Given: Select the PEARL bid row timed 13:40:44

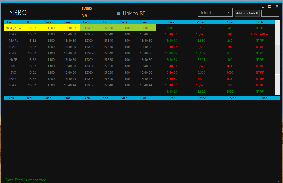Looking at the screenshot, I should pyautogui.click(x=42, y=85).
